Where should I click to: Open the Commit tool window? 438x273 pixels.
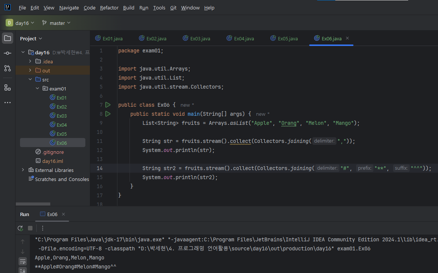tap(8, 53)
